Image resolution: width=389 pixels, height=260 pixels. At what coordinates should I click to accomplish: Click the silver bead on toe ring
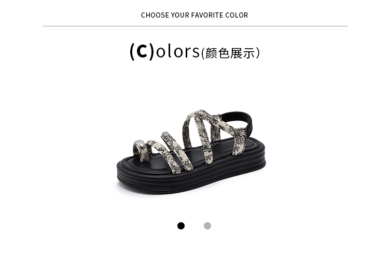[x=140, y=144]
